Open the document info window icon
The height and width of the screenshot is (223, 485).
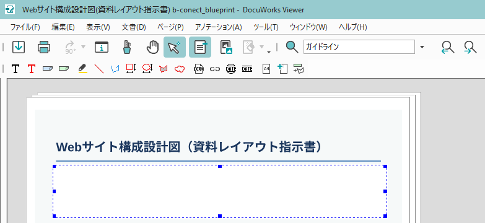pyautogui.click(x=101, y=47)
